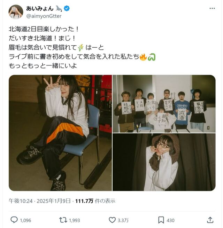Open photo of woman with glasses and hood
This screenshot has height=228, width=223.
tap(164, 162)
